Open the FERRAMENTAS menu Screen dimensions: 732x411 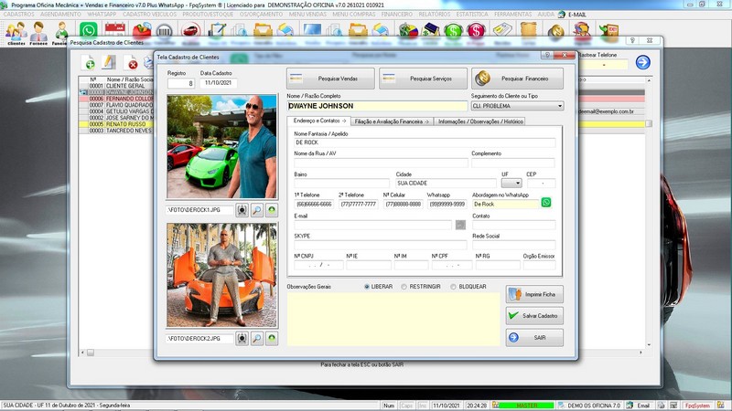512,15
